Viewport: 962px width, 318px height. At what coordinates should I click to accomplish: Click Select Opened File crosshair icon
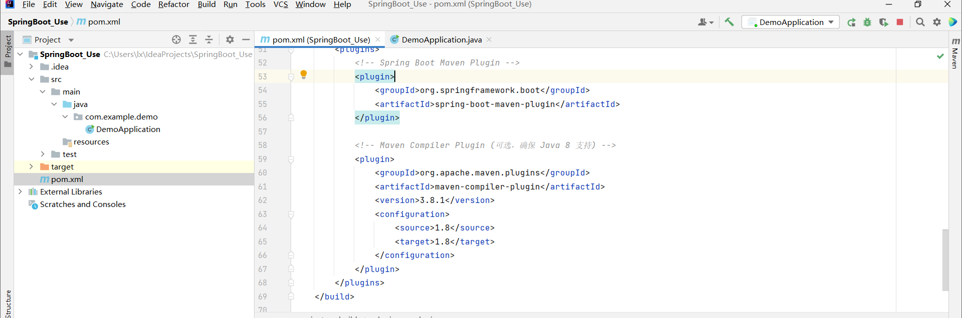coord(176,39)
